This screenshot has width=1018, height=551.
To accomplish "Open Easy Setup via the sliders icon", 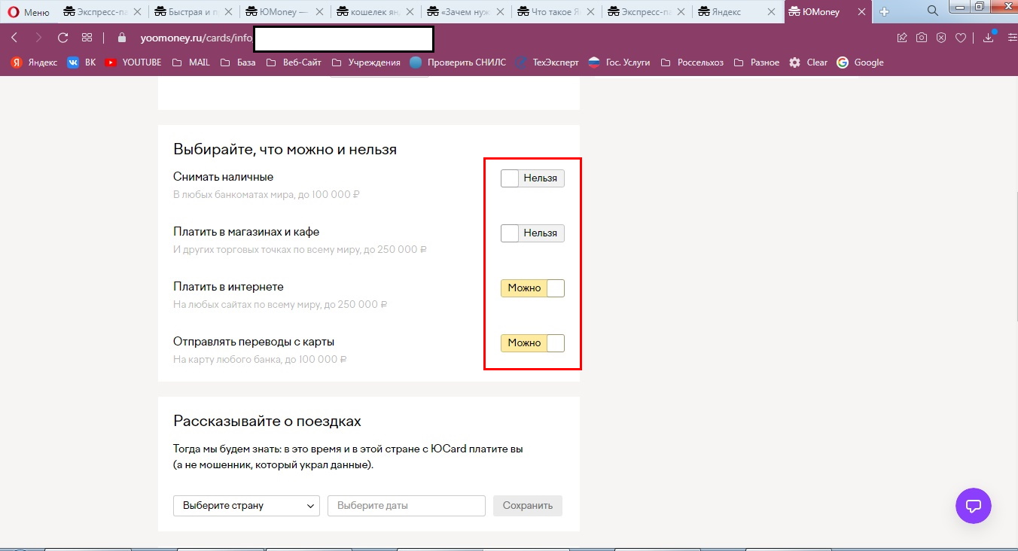I will [x=1011, y=36].
